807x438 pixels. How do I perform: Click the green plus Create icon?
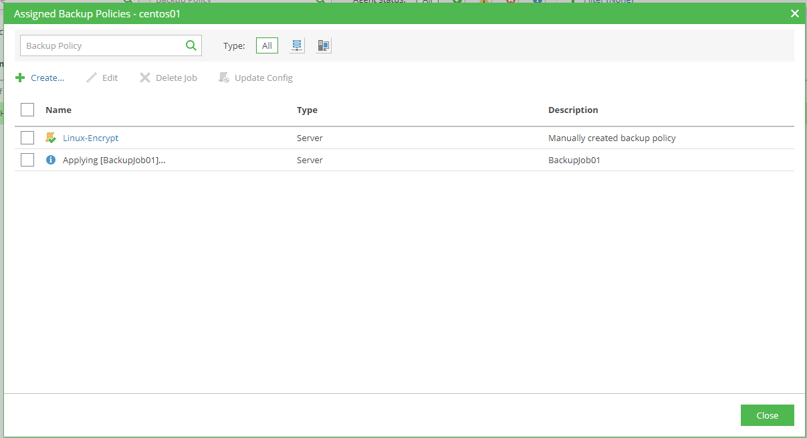[x=20, y=78]
